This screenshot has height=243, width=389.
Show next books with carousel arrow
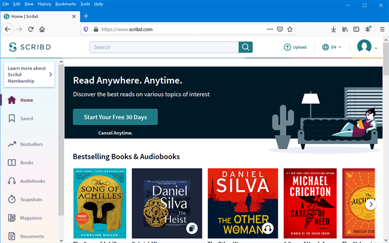tap(371, 205)
